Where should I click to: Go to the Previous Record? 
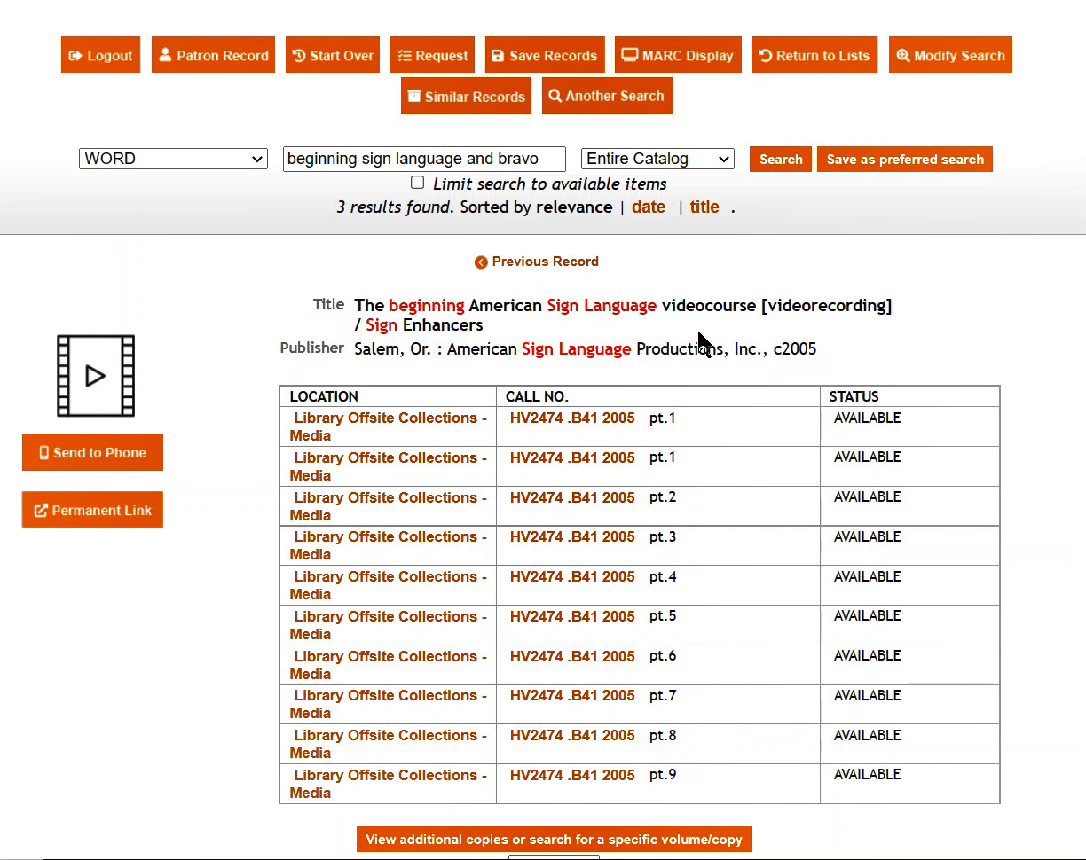(x=537, y=262)
